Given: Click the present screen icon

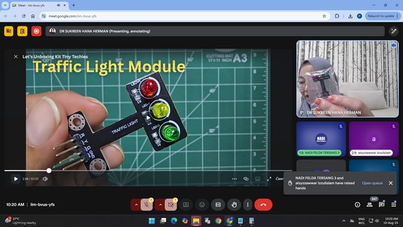Looking at the screenshot, I should 186,204.
